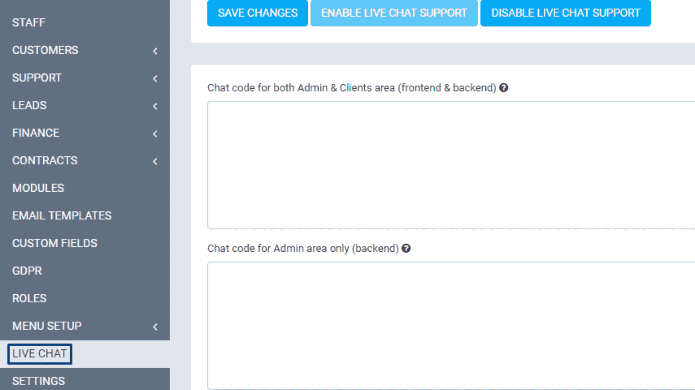This screenshot has height=390, width=695.
Task: Open GDPR sidebar entry
Action: [85, 270]
